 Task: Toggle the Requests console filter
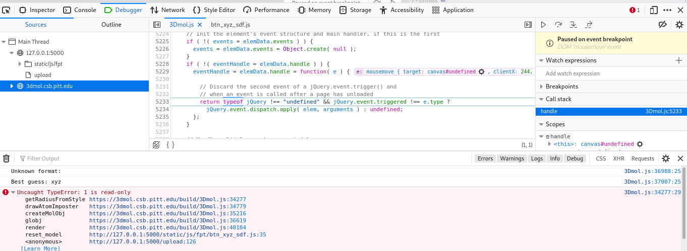(643, 158)
